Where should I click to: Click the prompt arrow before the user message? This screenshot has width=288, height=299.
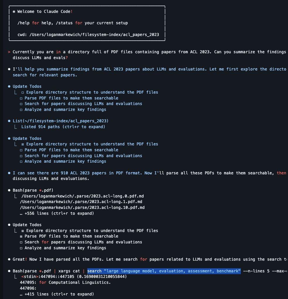9,52
